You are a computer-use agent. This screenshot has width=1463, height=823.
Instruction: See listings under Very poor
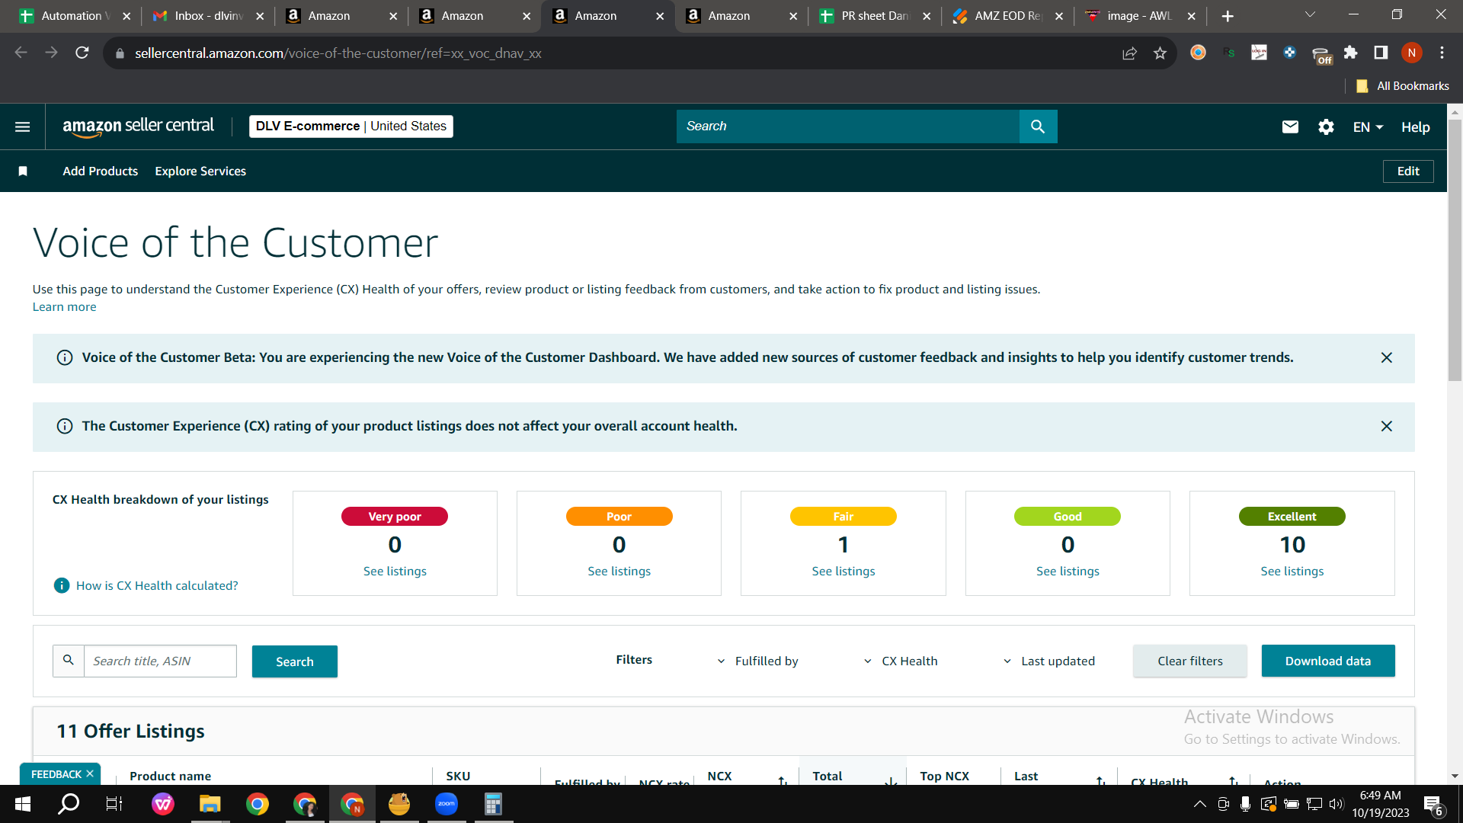395,572
